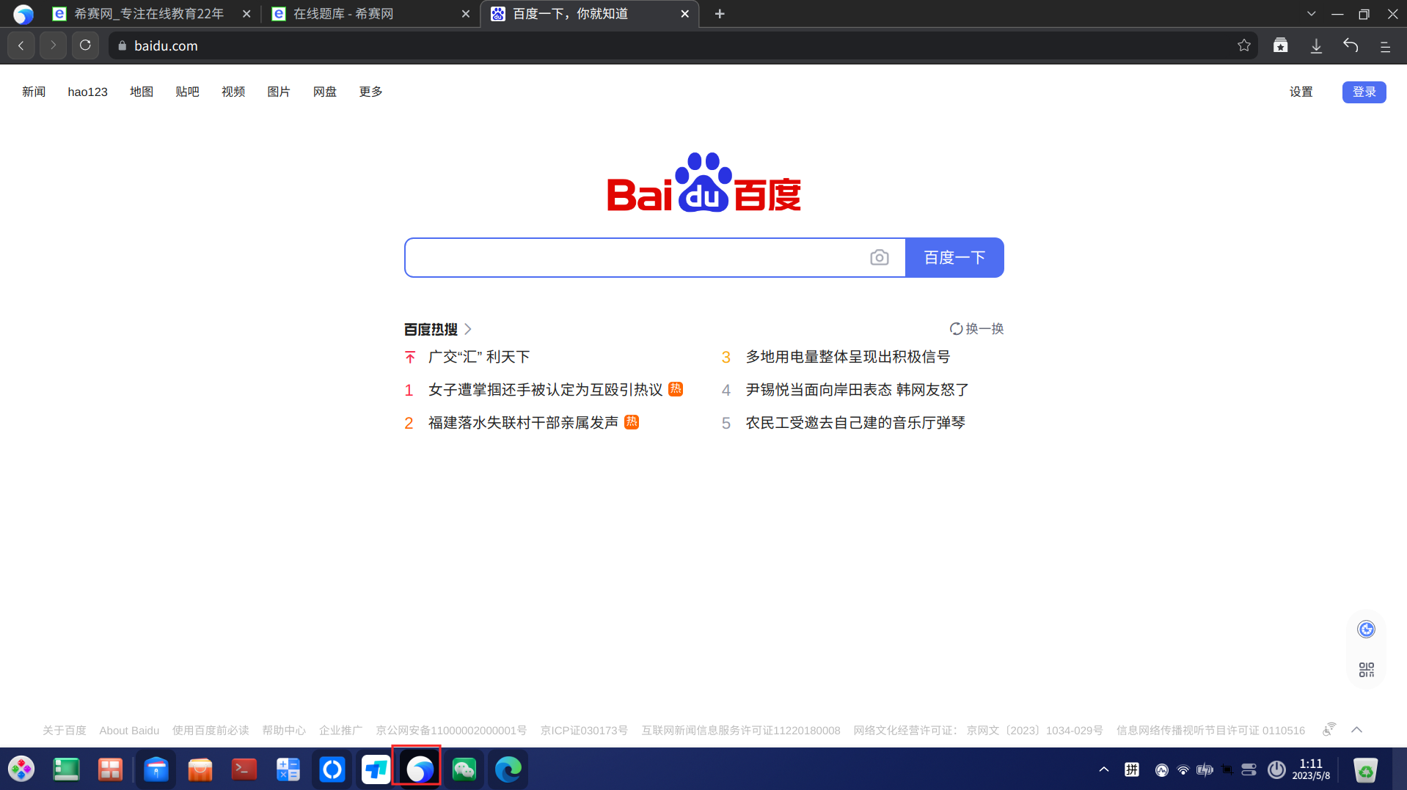
Task: Collapse the footer using the up chevron
Action: [x=1356, y=730]
